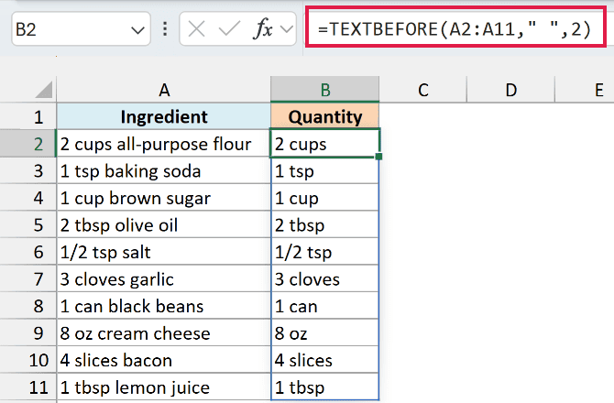Select Quantity cell "1/2 tsp"
This screenshot has height=403, width=614.
(324, 252)
